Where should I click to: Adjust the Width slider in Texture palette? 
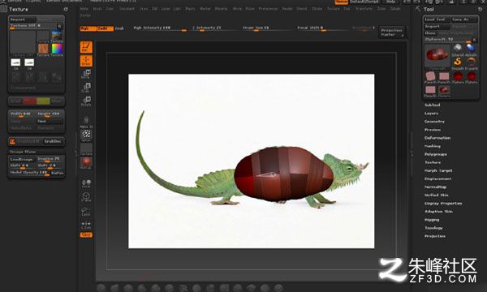[23, 114]
